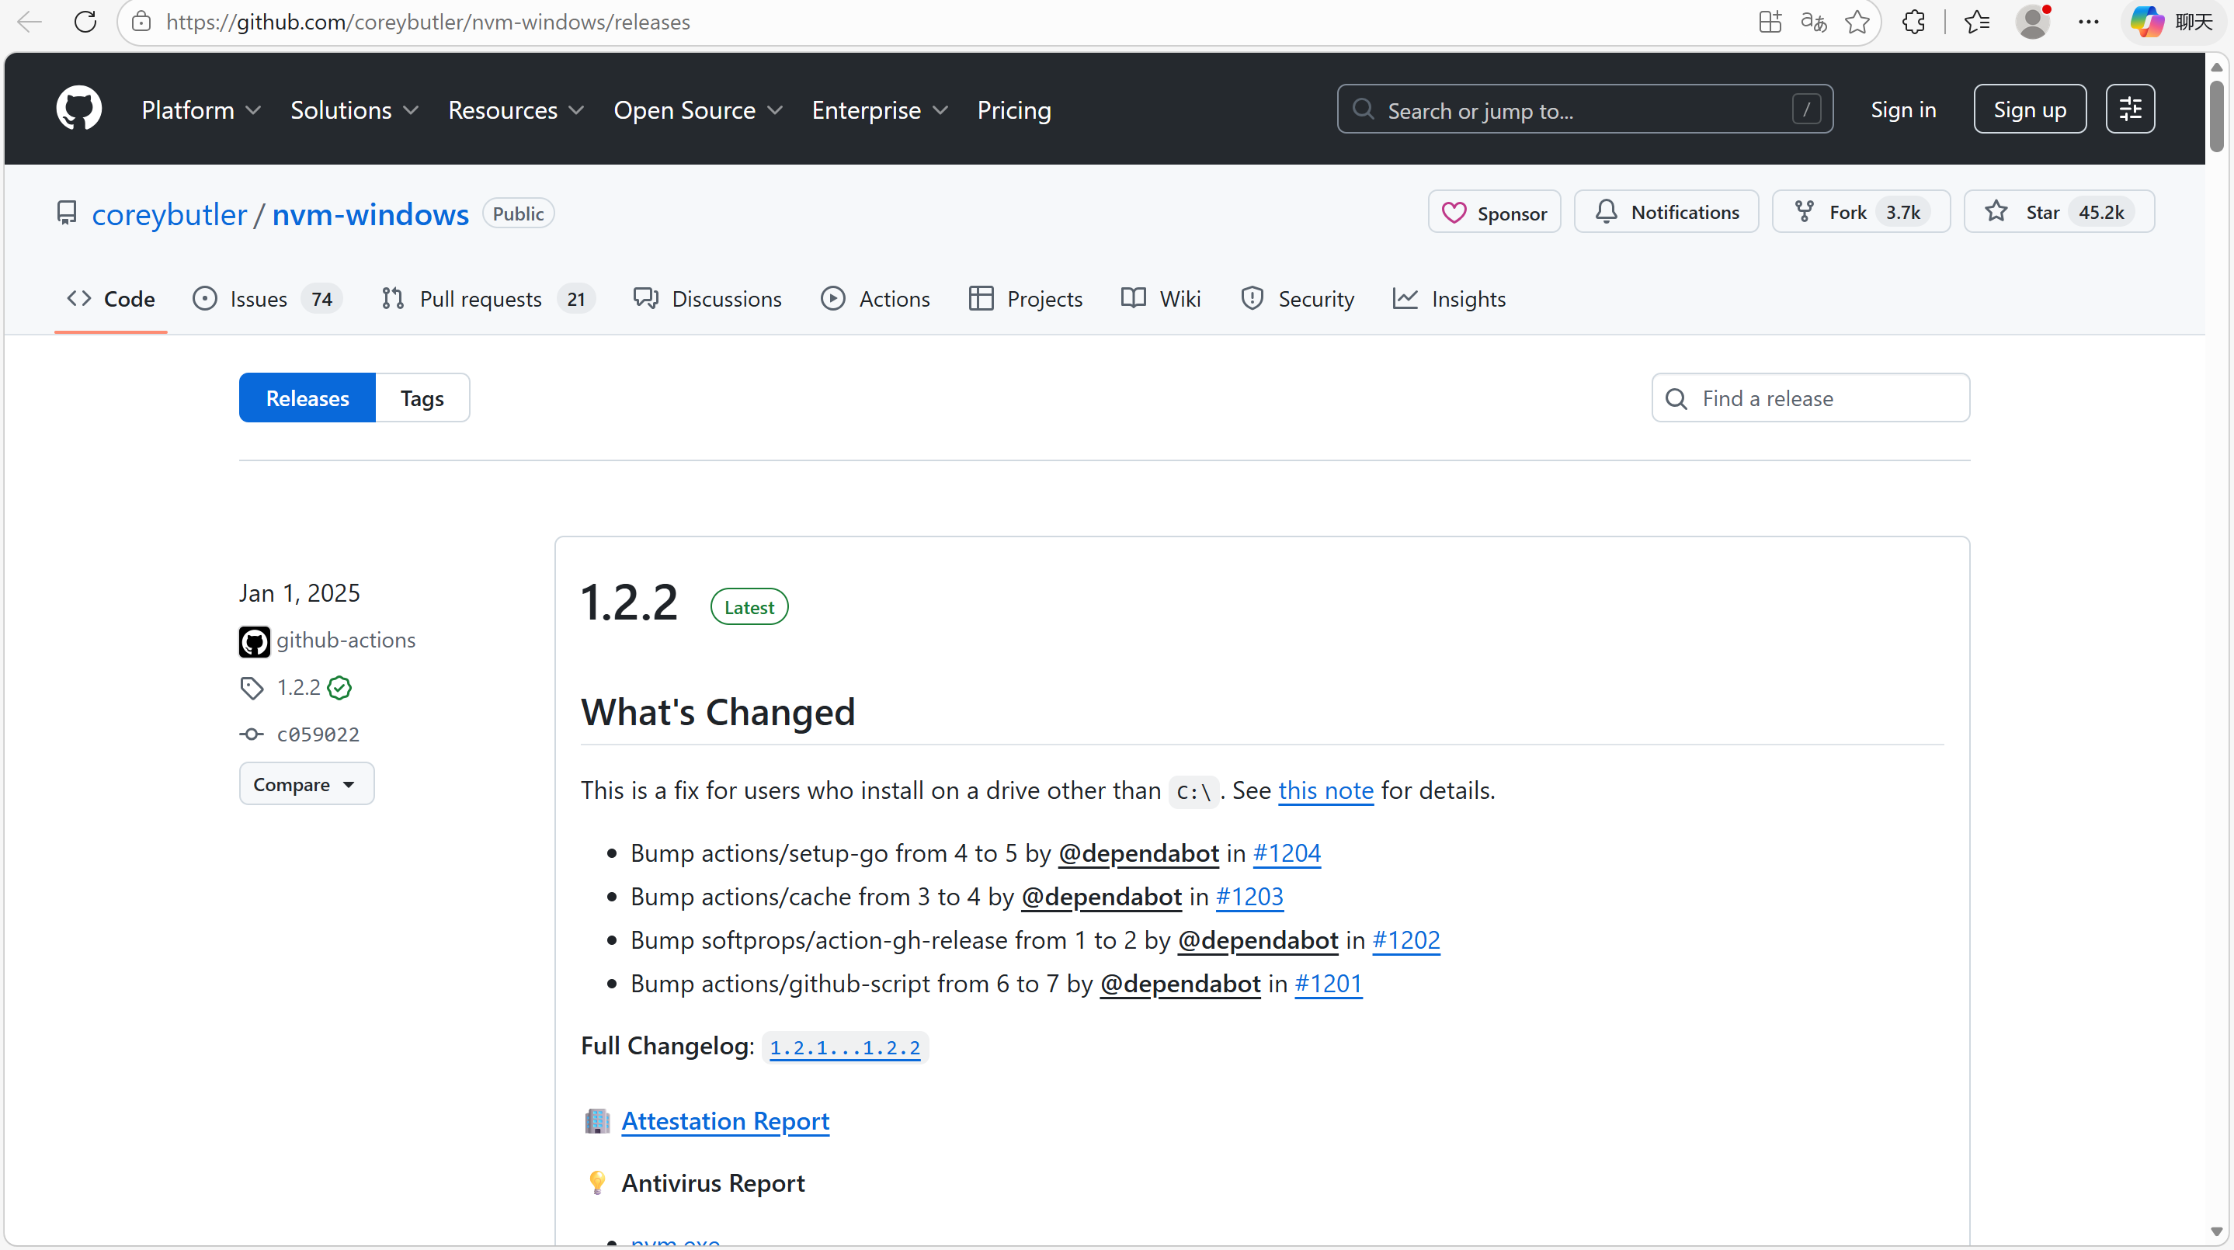Expand the Open Source menu
2234x1250 pixels.
click(698, 110)
